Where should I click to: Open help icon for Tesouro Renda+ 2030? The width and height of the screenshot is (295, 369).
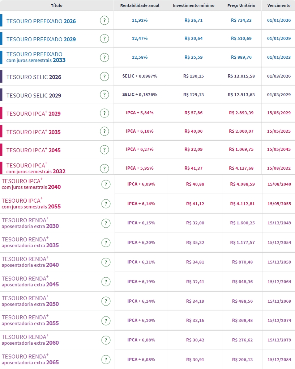coord(106,223)
